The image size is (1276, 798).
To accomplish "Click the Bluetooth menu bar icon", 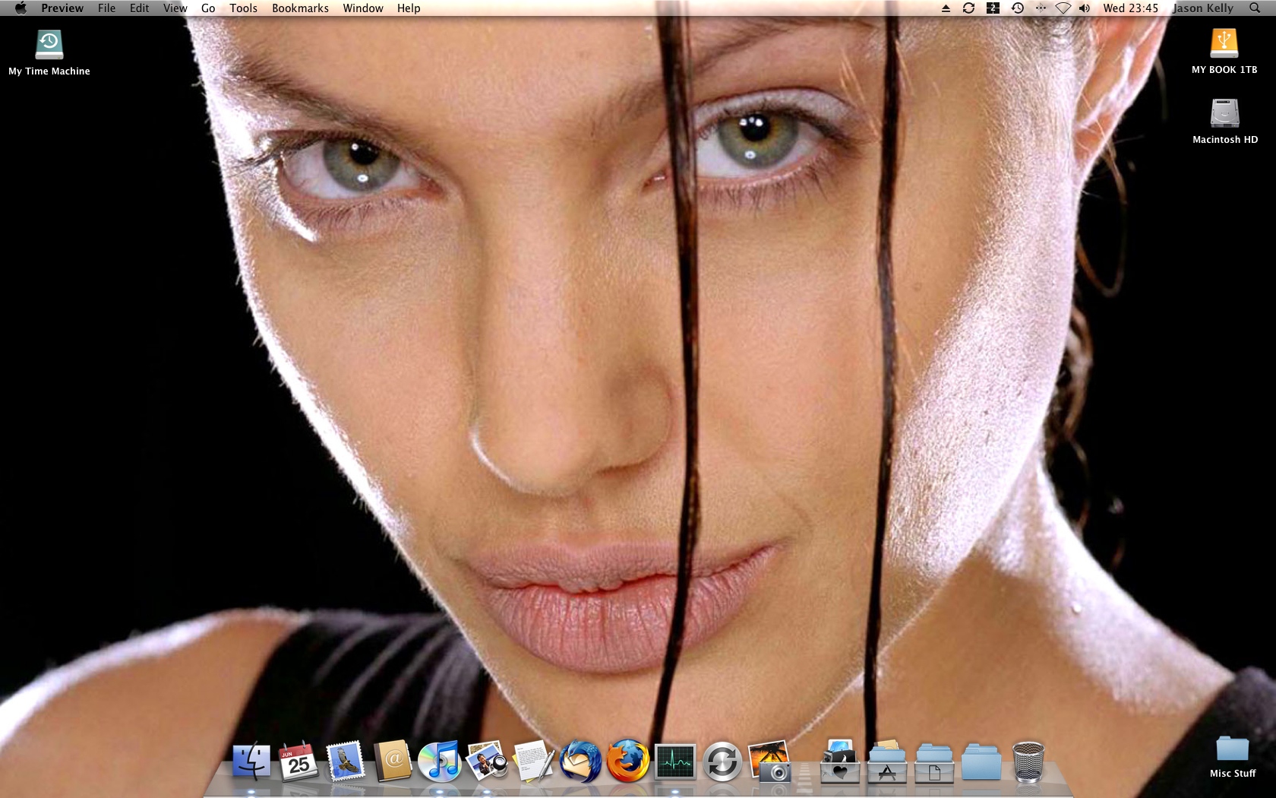I will point(1041,8).
